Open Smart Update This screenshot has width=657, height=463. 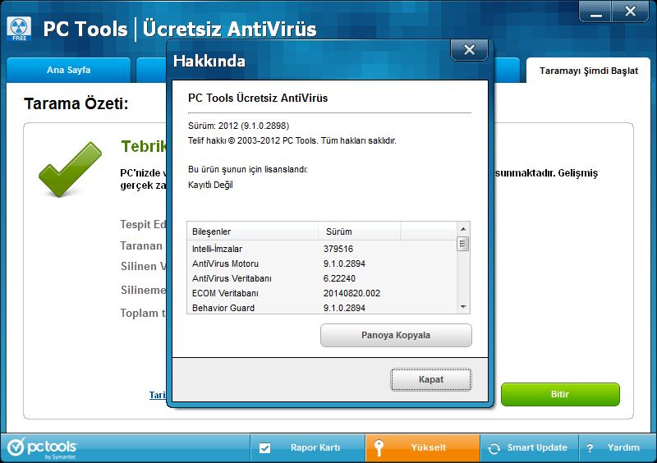(529, 448)
